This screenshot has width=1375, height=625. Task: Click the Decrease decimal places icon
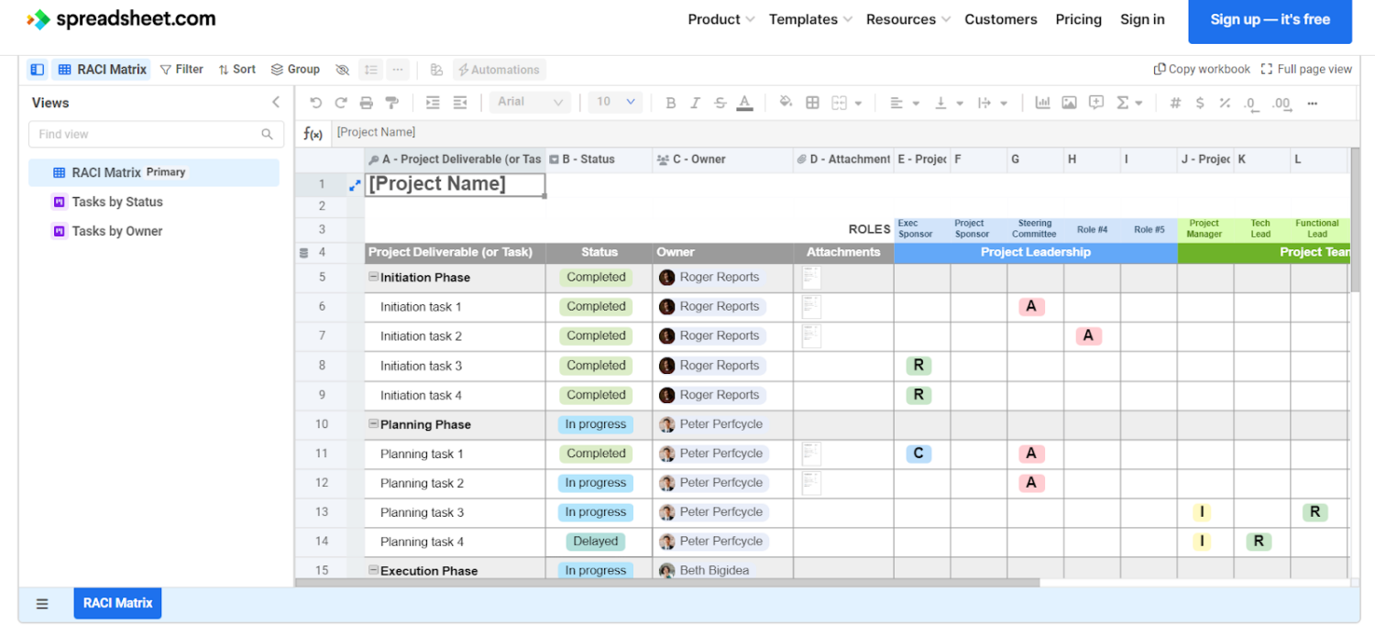tap(1250, 104)
